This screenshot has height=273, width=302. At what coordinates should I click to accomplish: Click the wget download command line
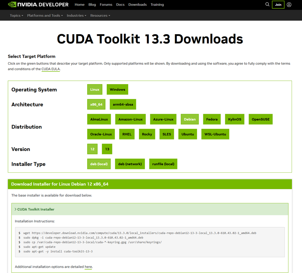140,233
